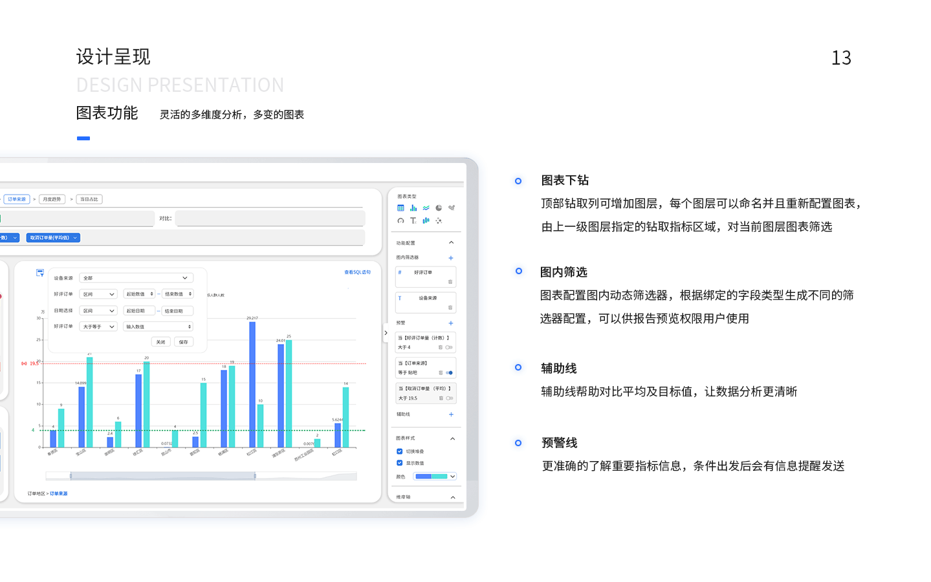
Task: Switch to 月度趋势 drill layer tab
Action: pyautogui.click(x=52, y=199)
